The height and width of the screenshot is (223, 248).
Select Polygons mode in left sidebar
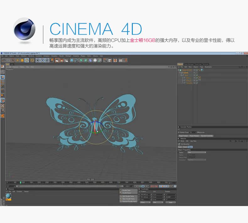[3, 95]
